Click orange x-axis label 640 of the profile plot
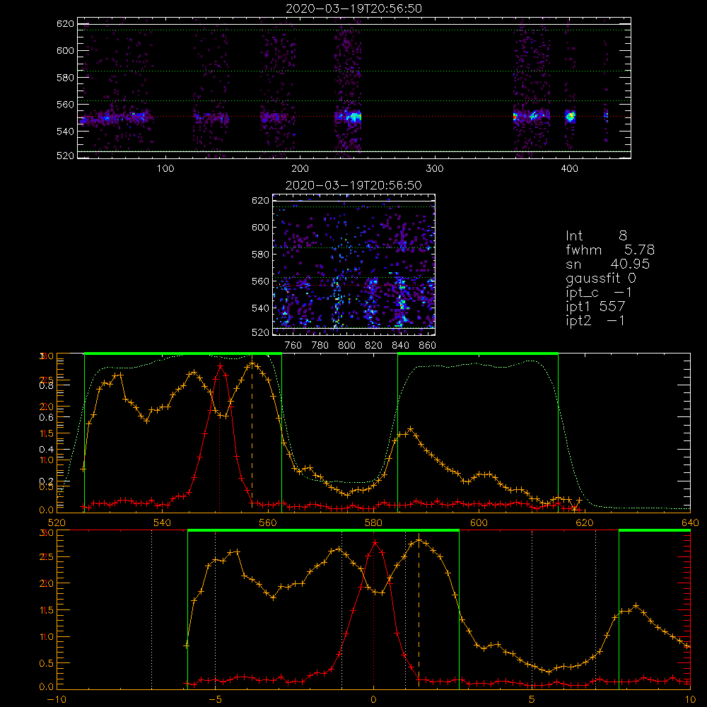The width and height of the screenshot is (707, 707). pyautogui.click(x=690, y=523)
